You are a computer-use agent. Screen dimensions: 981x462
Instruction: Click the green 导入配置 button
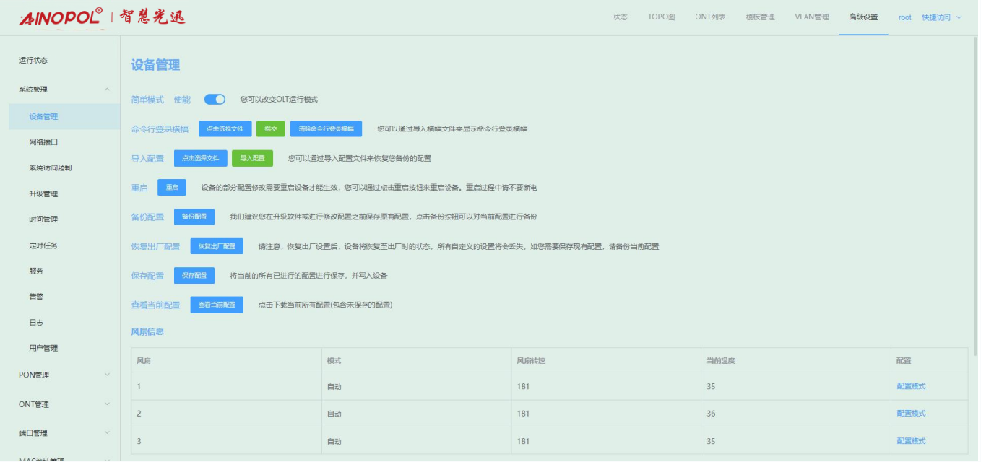[x=252, y=158]
